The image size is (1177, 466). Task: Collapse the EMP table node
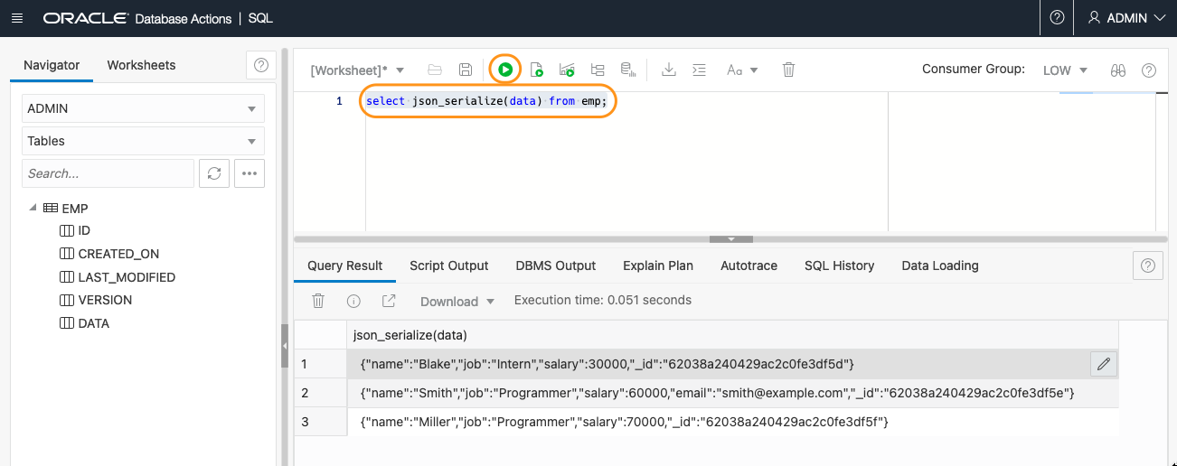point(33,208)
